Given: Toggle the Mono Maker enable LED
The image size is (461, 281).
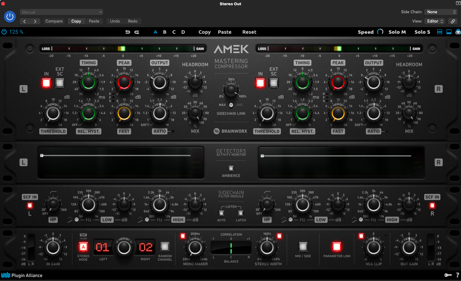Looking at the screenshot, I should 183,236.
